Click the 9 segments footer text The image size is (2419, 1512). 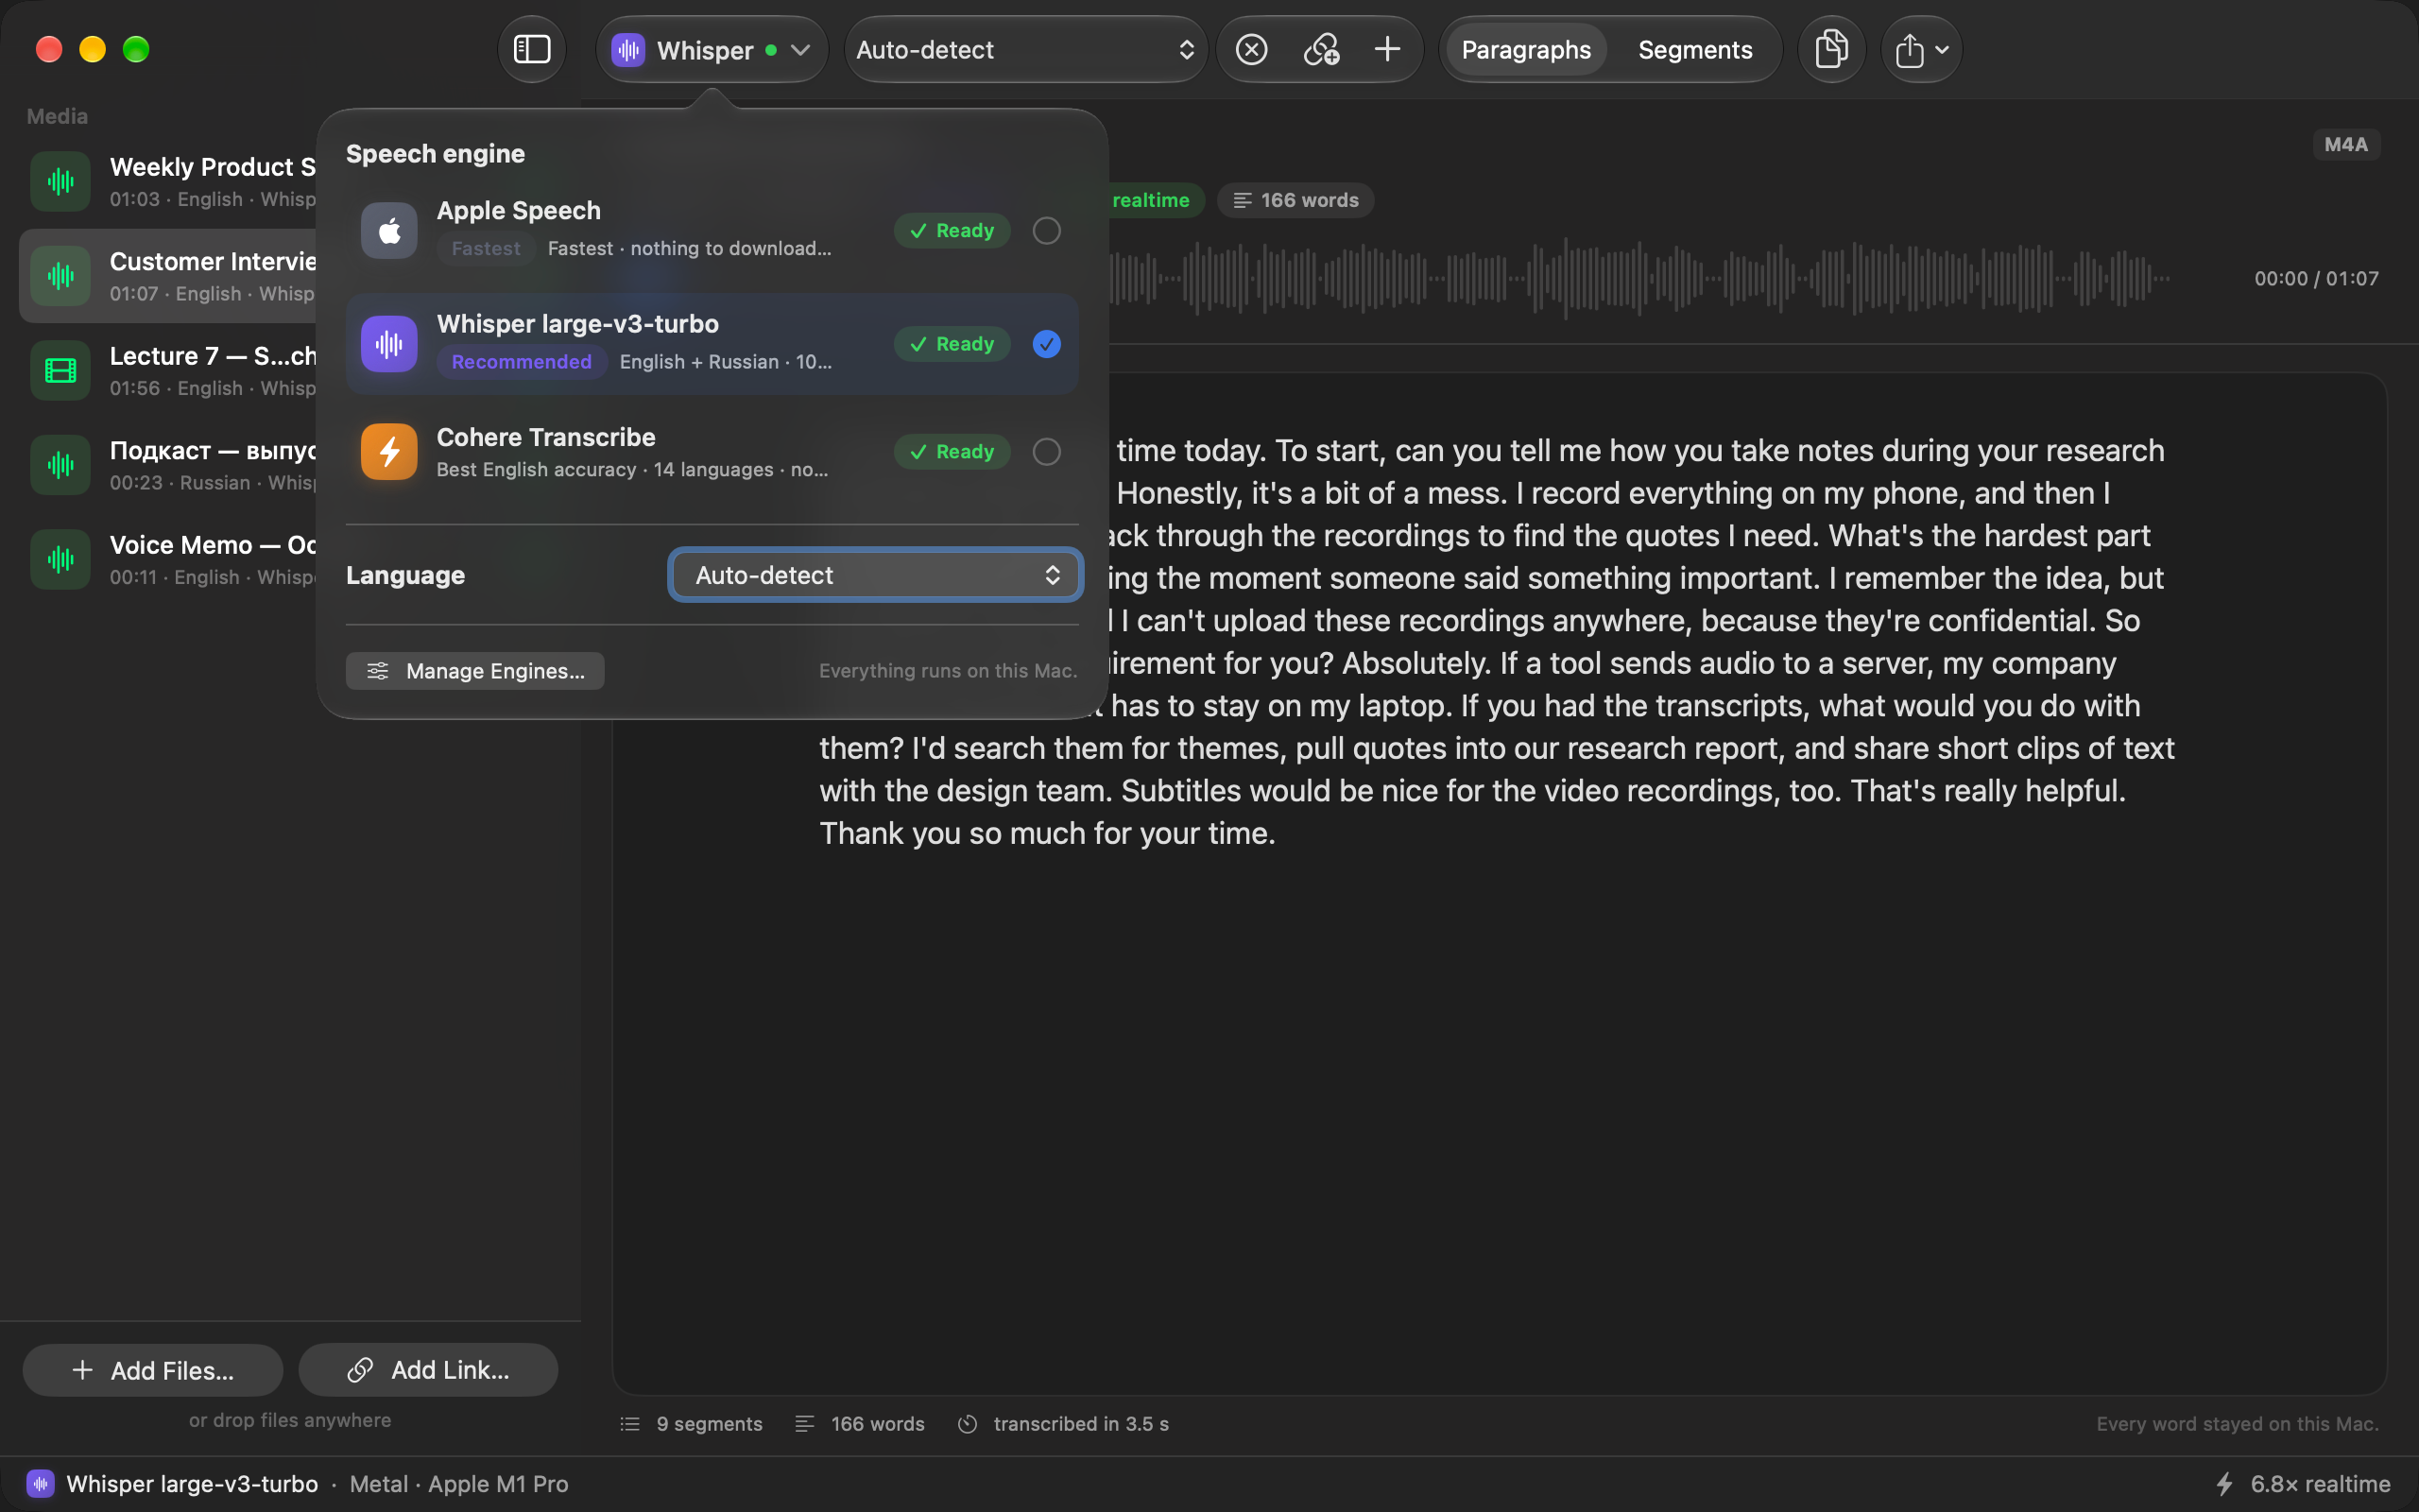pyautogui.click(x=709, y=1424)
